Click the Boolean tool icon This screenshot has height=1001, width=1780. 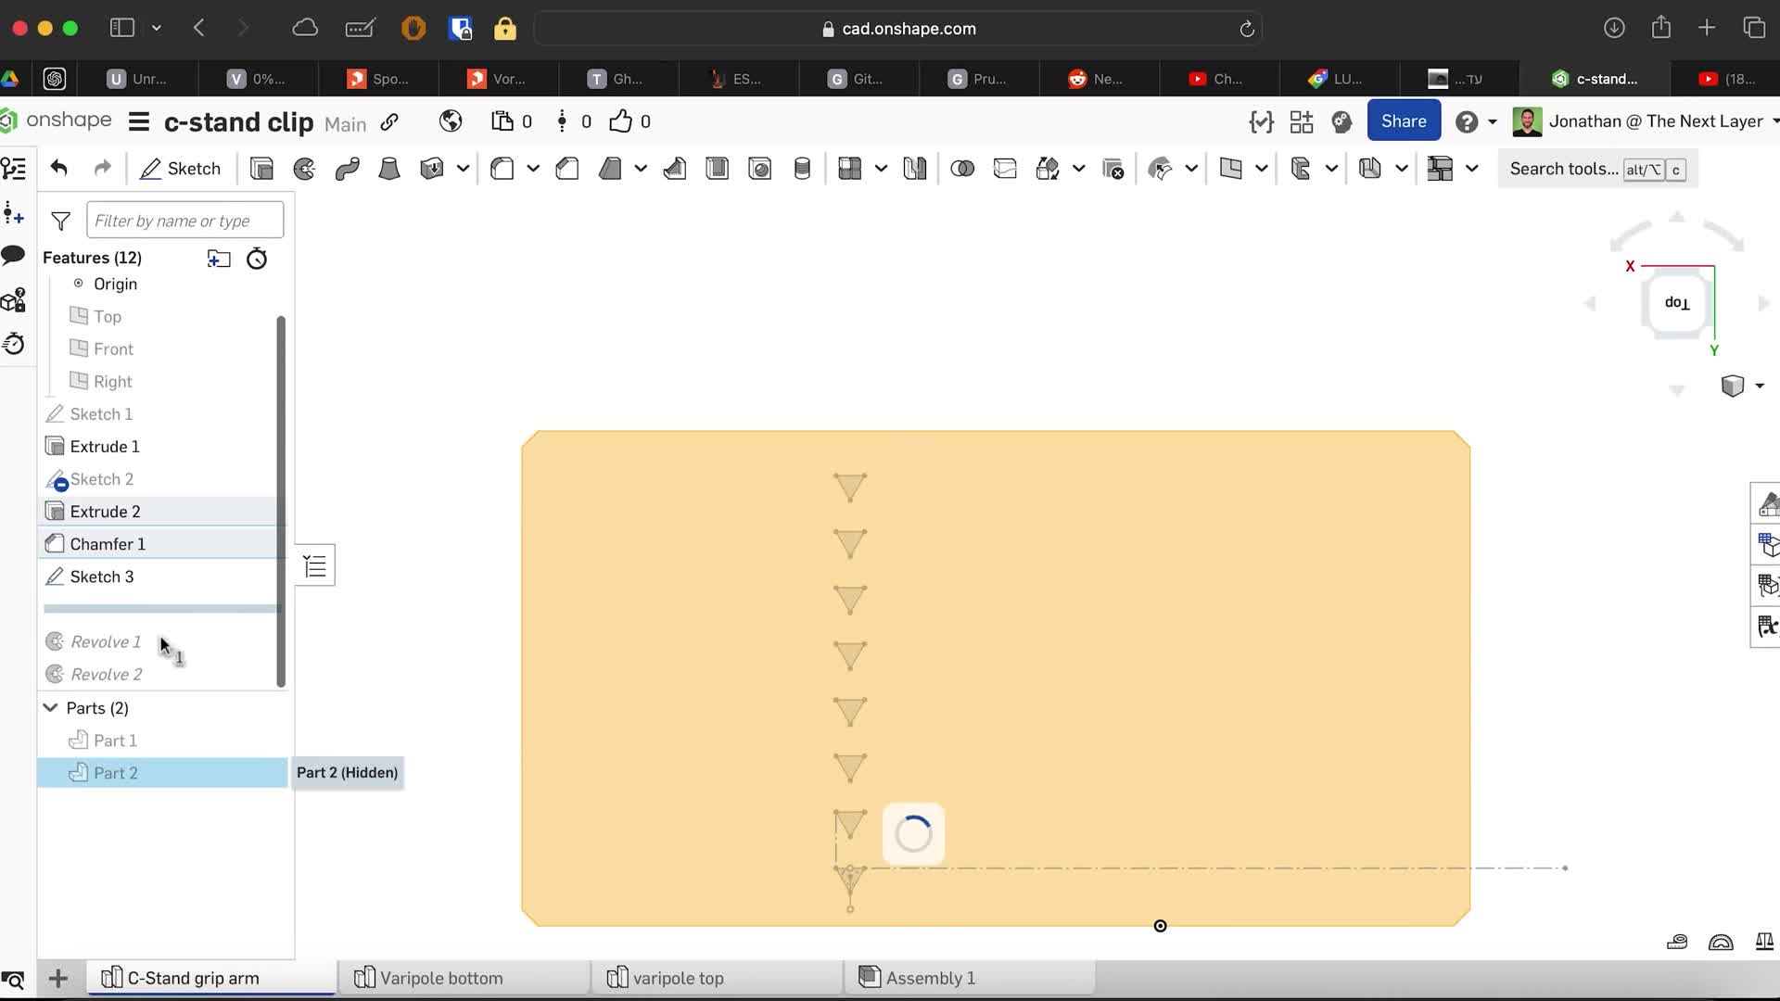click(x=962, y=169)
